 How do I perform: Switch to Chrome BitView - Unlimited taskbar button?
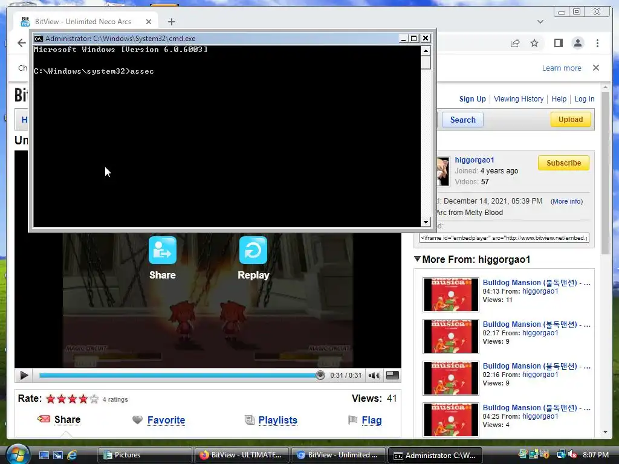click(x=338, y=455)
